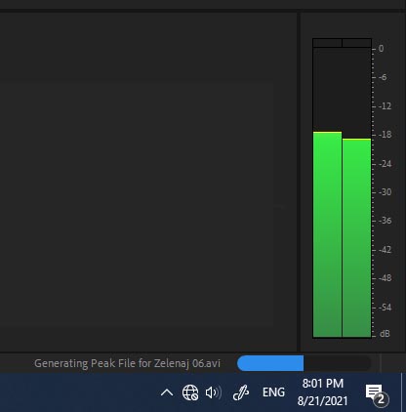Click the left green audio meter bar

click(327, 234)
